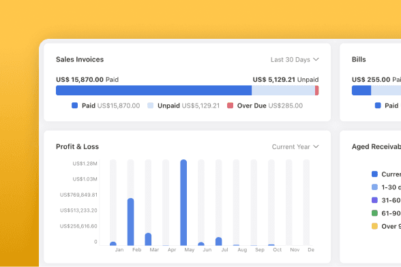The width and height of the screenshot is (401, 267).
Task: Toggle the 61-90 green legend swatch
Action: pyautogui.click(x=374, y=213)
